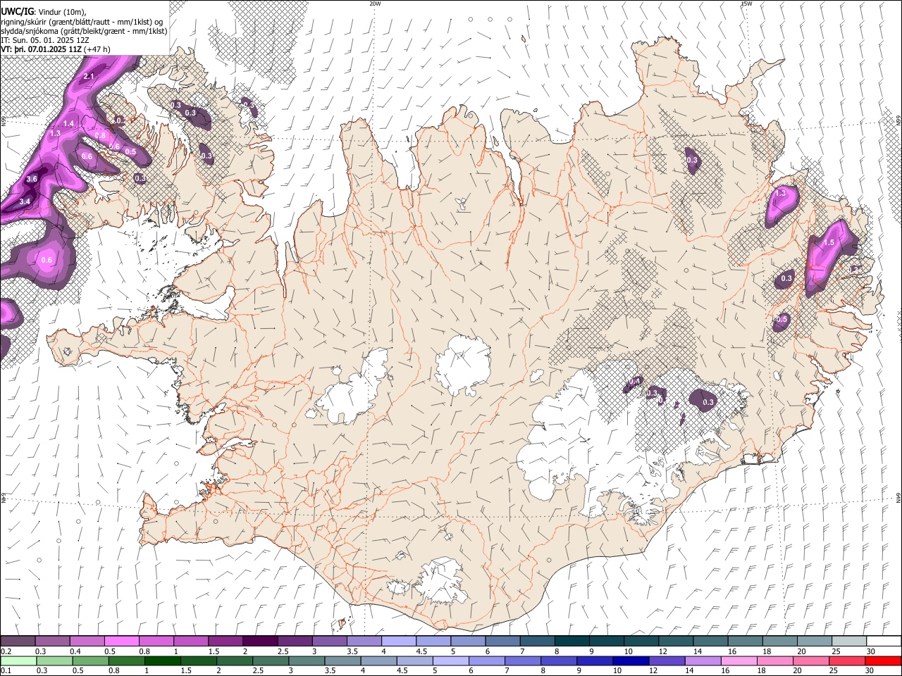The height and width of the screenshot is (676, 902).
Task: Click the 3.6 precipitation value on the map
Action: pos(32,180)
